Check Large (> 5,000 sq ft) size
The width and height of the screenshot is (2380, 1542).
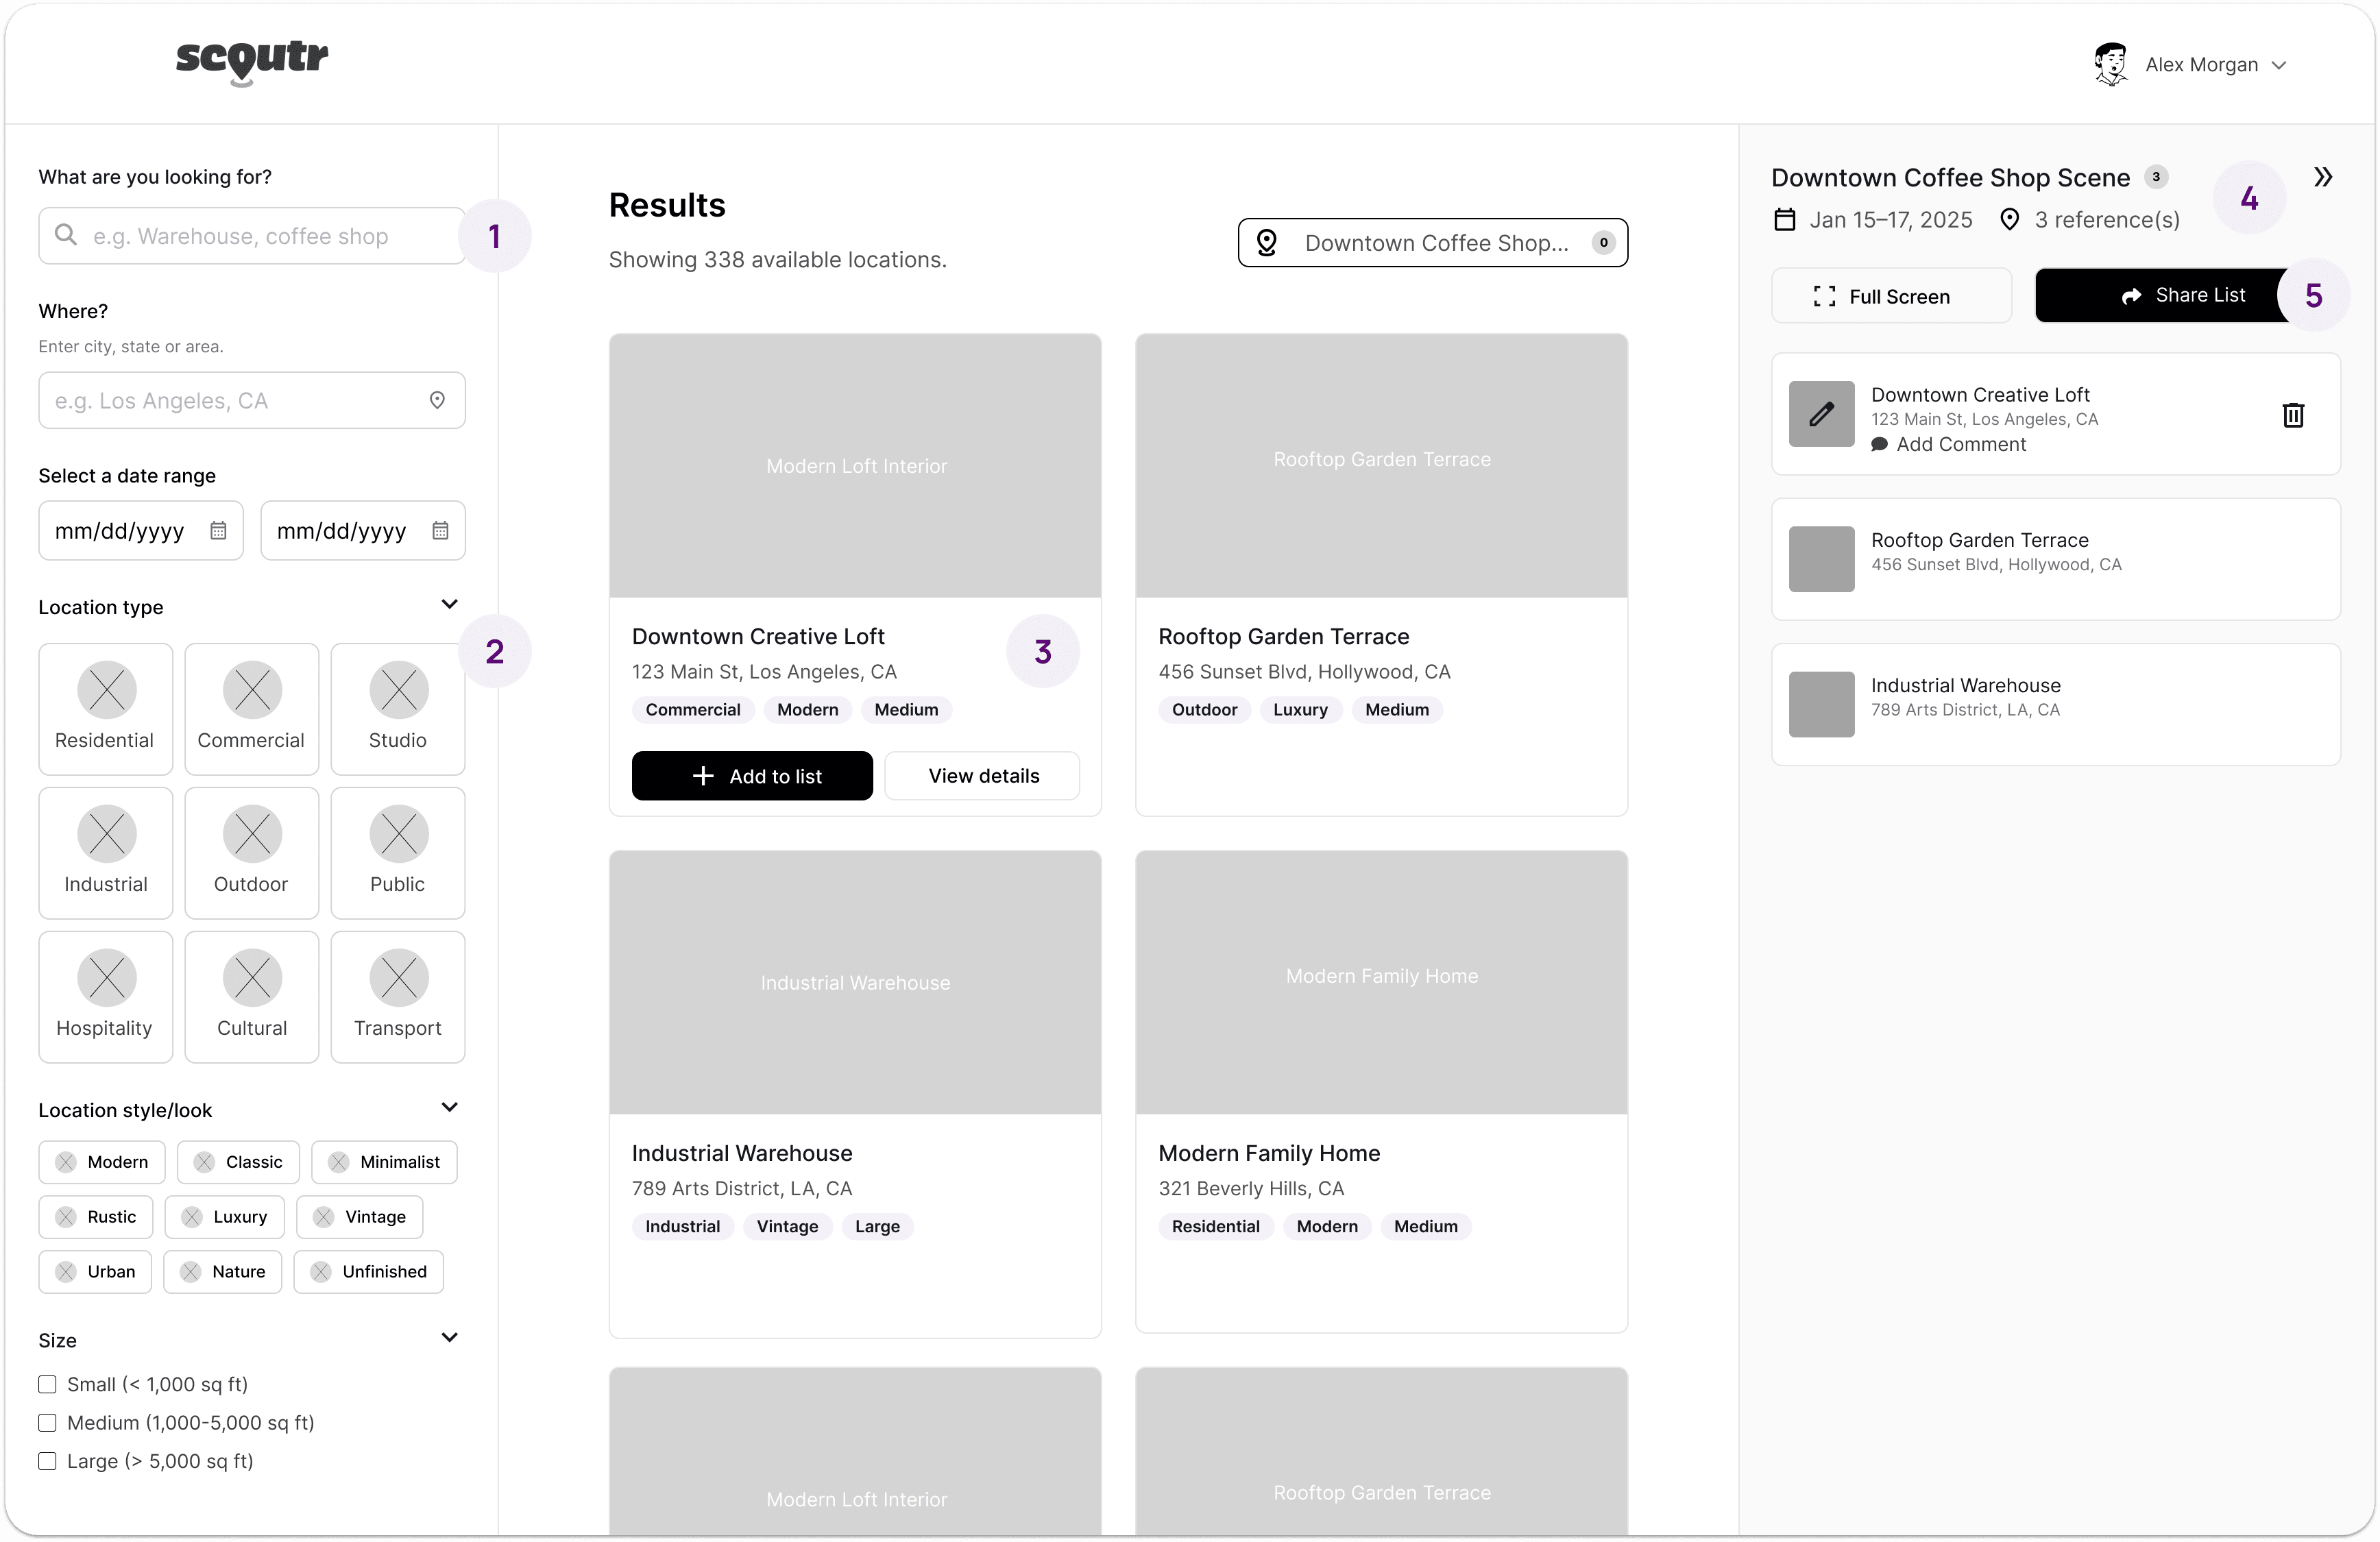pyautogui.click(x=47, y=1461)
